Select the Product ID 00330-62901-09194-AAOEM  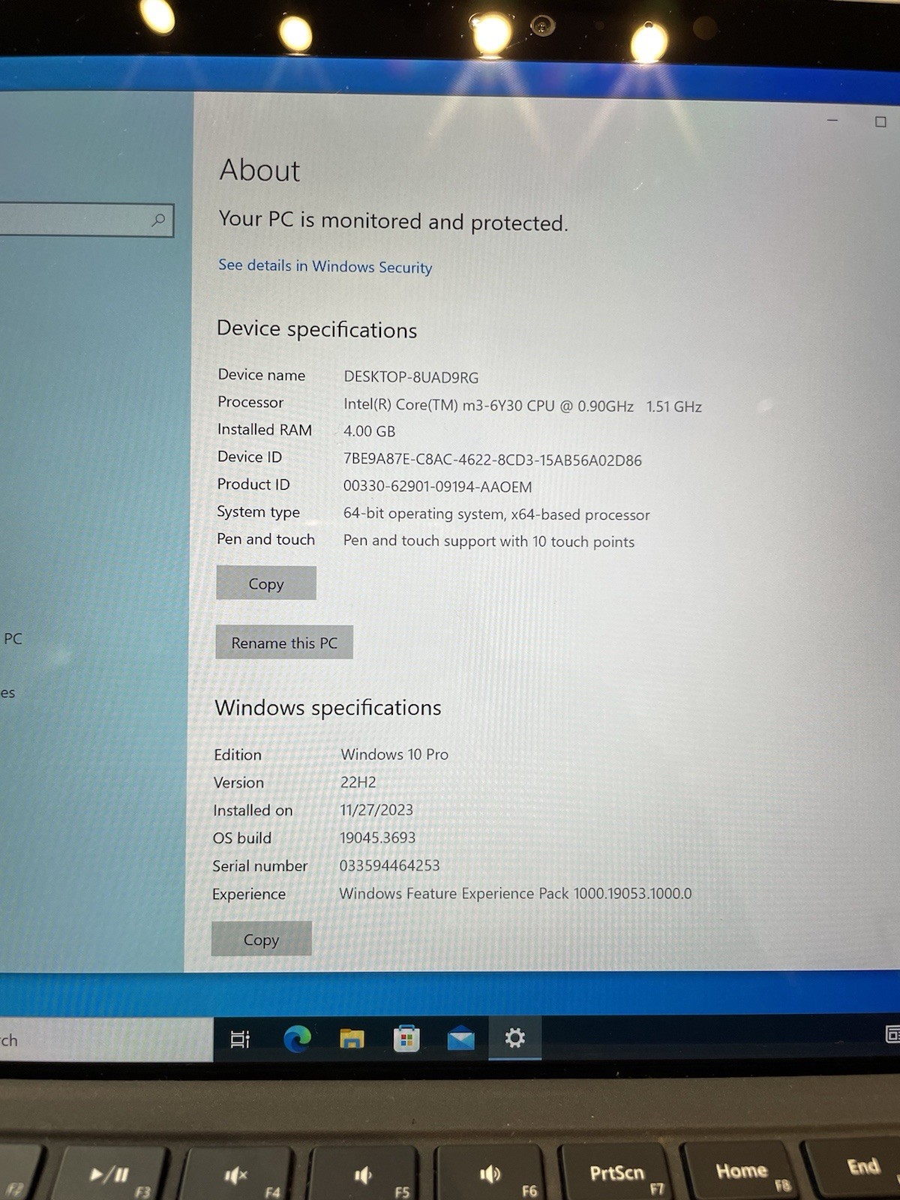point(438,487)
